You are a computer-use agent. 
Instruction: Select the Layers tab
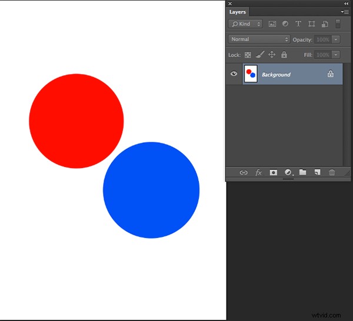238,12
